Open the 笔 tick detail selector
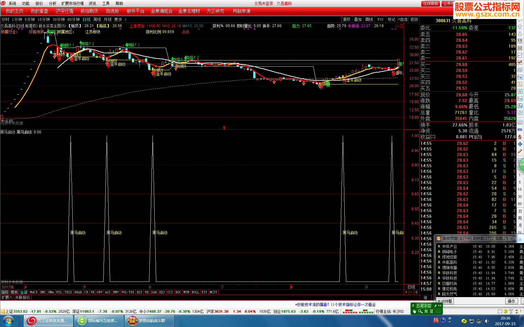This screenshot has height=327, width=524. (425, 298)
